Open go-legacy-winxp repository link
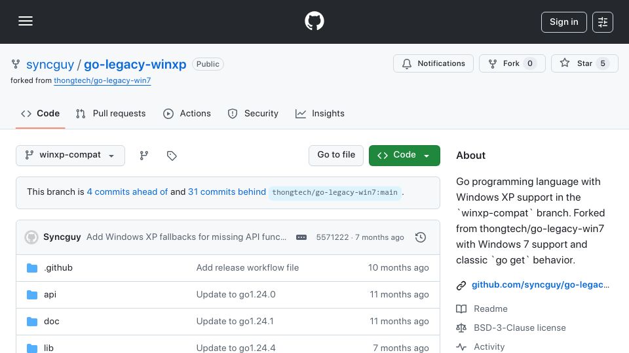The height and width of the screenshot is (353, 629). 135,64
